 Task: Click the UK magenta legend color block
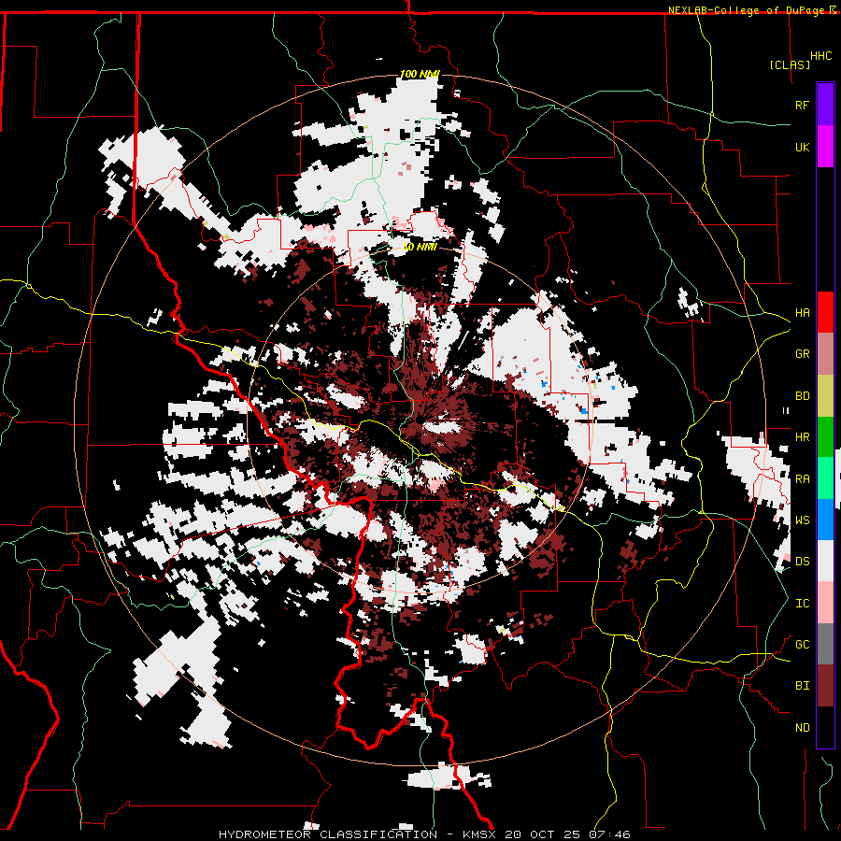[x=825, y=147]
